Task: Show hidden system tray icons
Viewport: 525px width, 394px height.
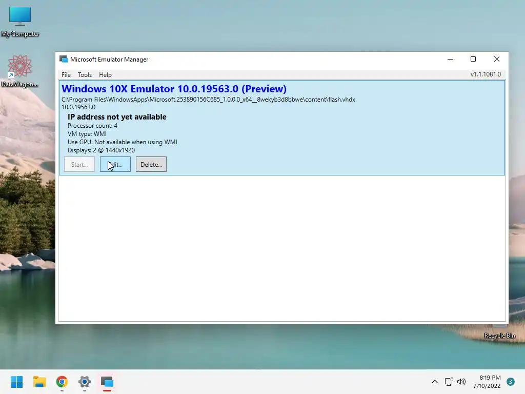Action: [x=435, y=382]
